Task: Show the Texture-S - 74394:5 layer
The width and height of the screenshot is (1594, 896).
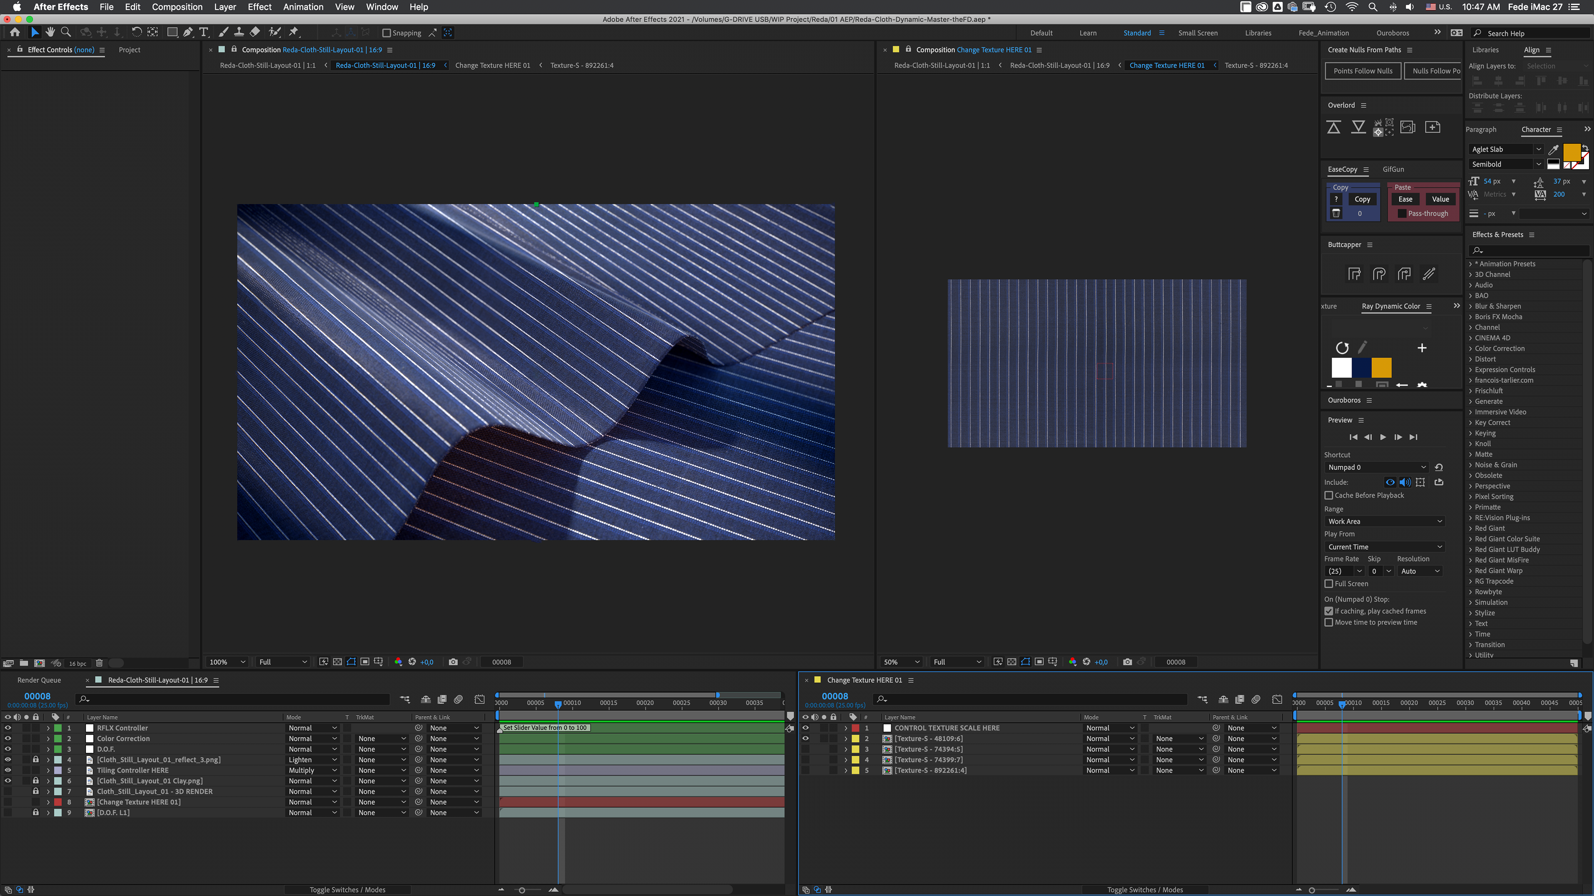Action: pos(806,749)
